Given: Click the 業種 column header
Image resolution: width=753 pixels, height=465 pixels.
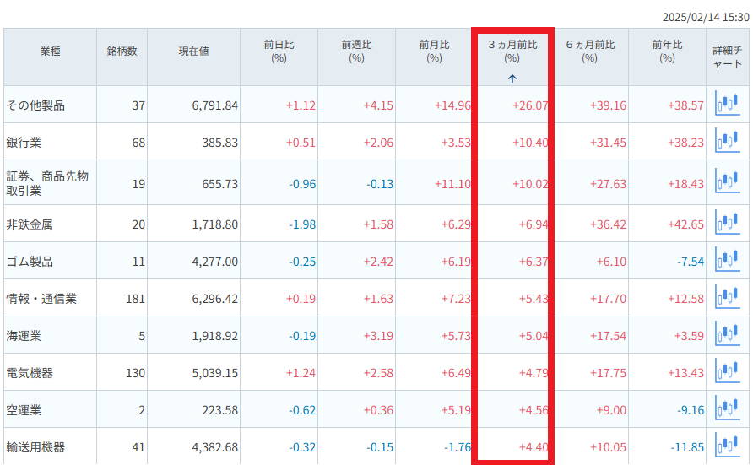Looking at the screenshot, I should pos(50,51).
